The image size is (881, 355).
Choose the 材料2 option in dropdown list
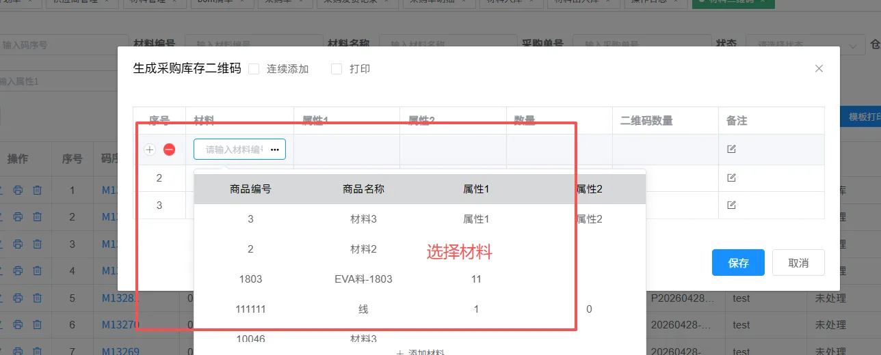363,249
